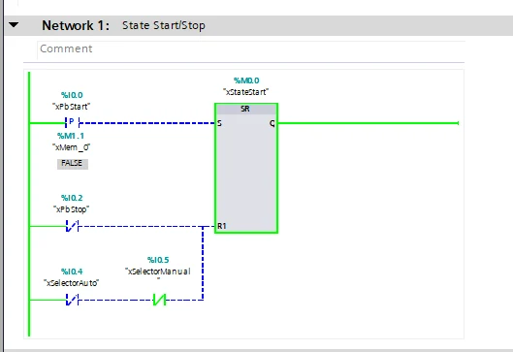The image size is (513, 352).
Task: Click the green output rung end after Q
Action: pyautogui.click(x=458, y=123)
